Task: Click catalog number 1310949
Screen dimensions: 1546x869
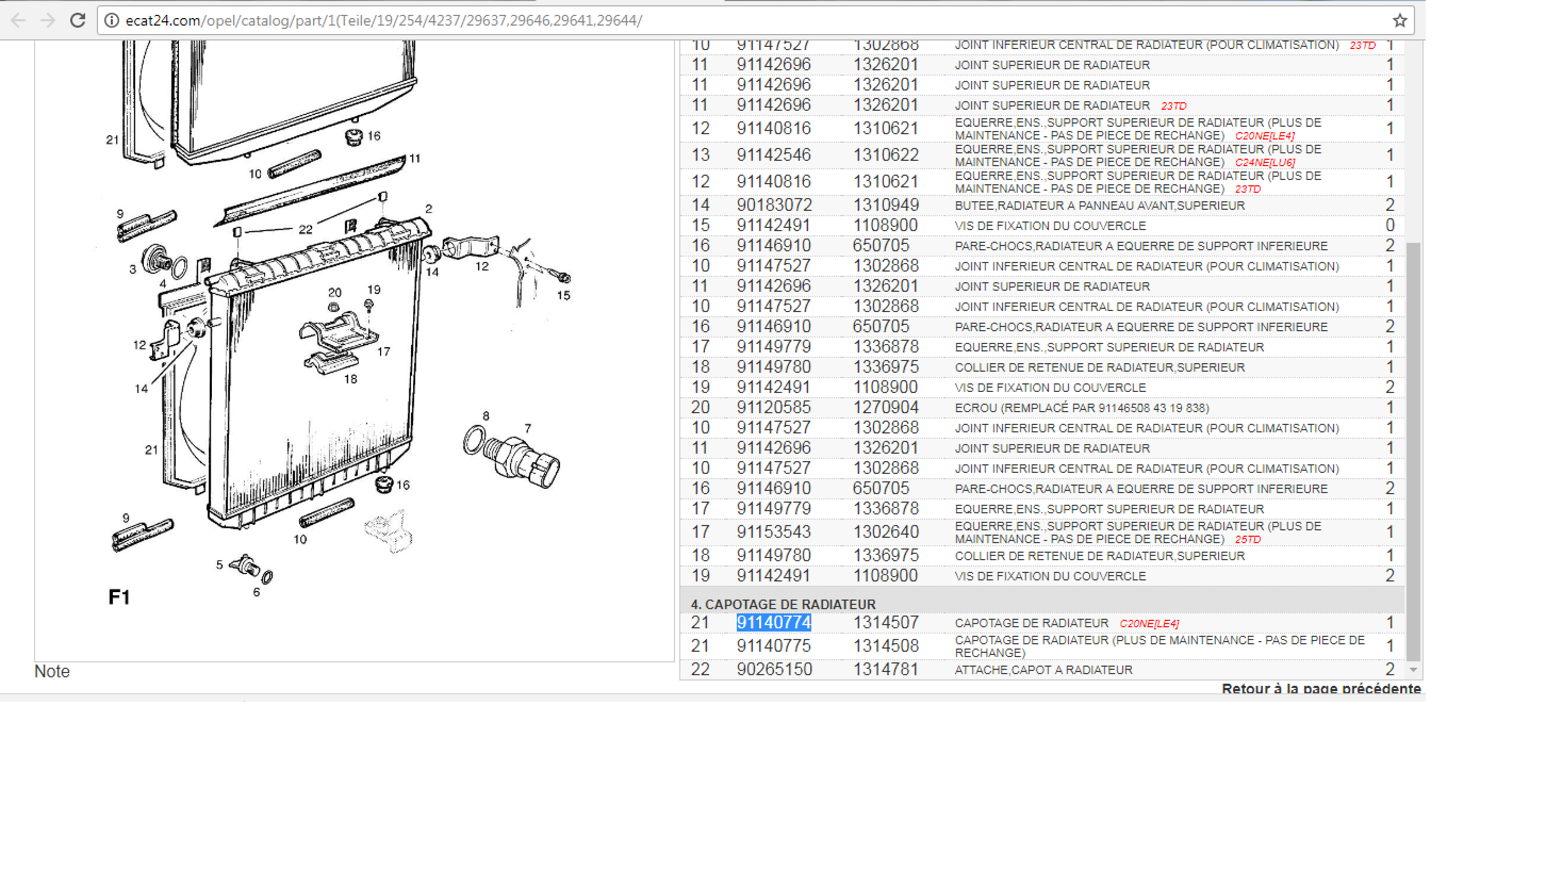Action: click(x=886, y=205)
